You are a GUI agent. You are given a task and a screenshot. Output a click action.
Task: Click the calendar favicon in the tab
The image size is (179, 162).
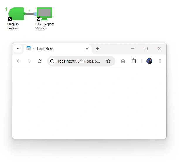tap(28, 48)
